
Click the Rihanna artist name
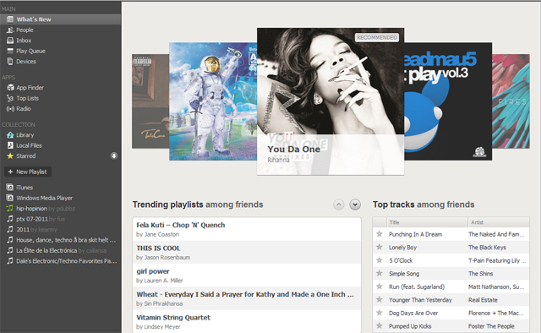(278, 160)
